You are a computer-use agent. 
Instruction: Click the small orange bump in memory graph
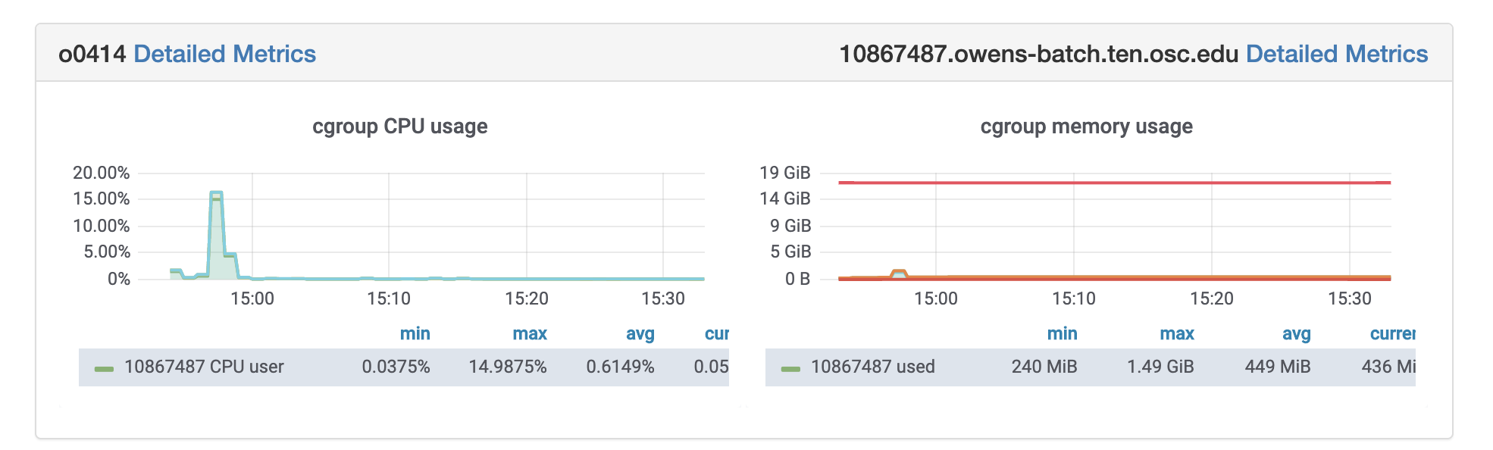point(899,272)
